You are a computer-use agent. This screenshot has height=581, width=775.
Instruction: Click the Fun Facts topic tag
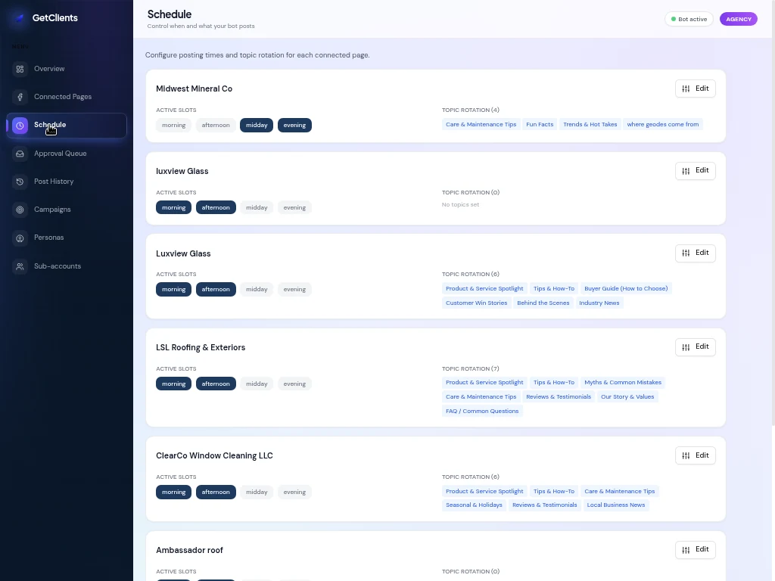540,125
